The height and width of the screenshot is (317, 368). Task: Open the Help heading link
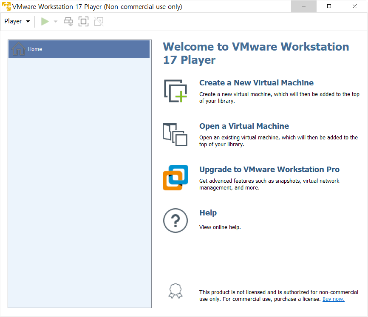click(x=208, y=212)
